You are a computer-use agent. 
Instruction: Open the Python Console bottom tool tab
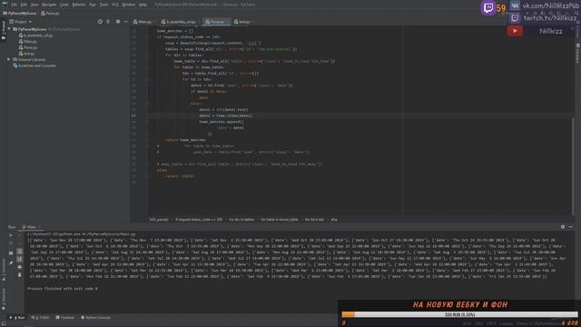[95, 318]
